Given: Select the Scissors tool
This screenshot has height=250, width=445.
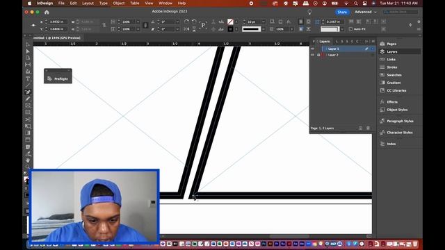Looking at the screenshot, I should [x=28, y=119].
